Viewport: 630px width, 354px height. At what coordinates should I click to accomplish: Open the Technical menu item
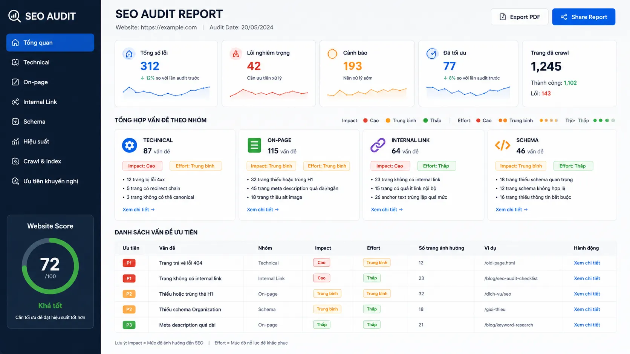[50, 62]
